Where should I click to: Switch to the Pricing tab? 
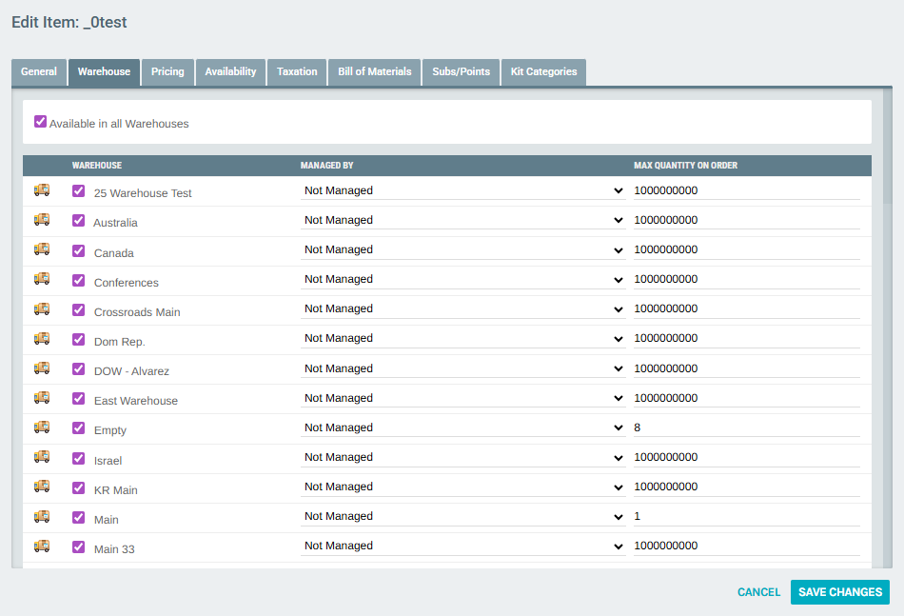click(167, 72)
